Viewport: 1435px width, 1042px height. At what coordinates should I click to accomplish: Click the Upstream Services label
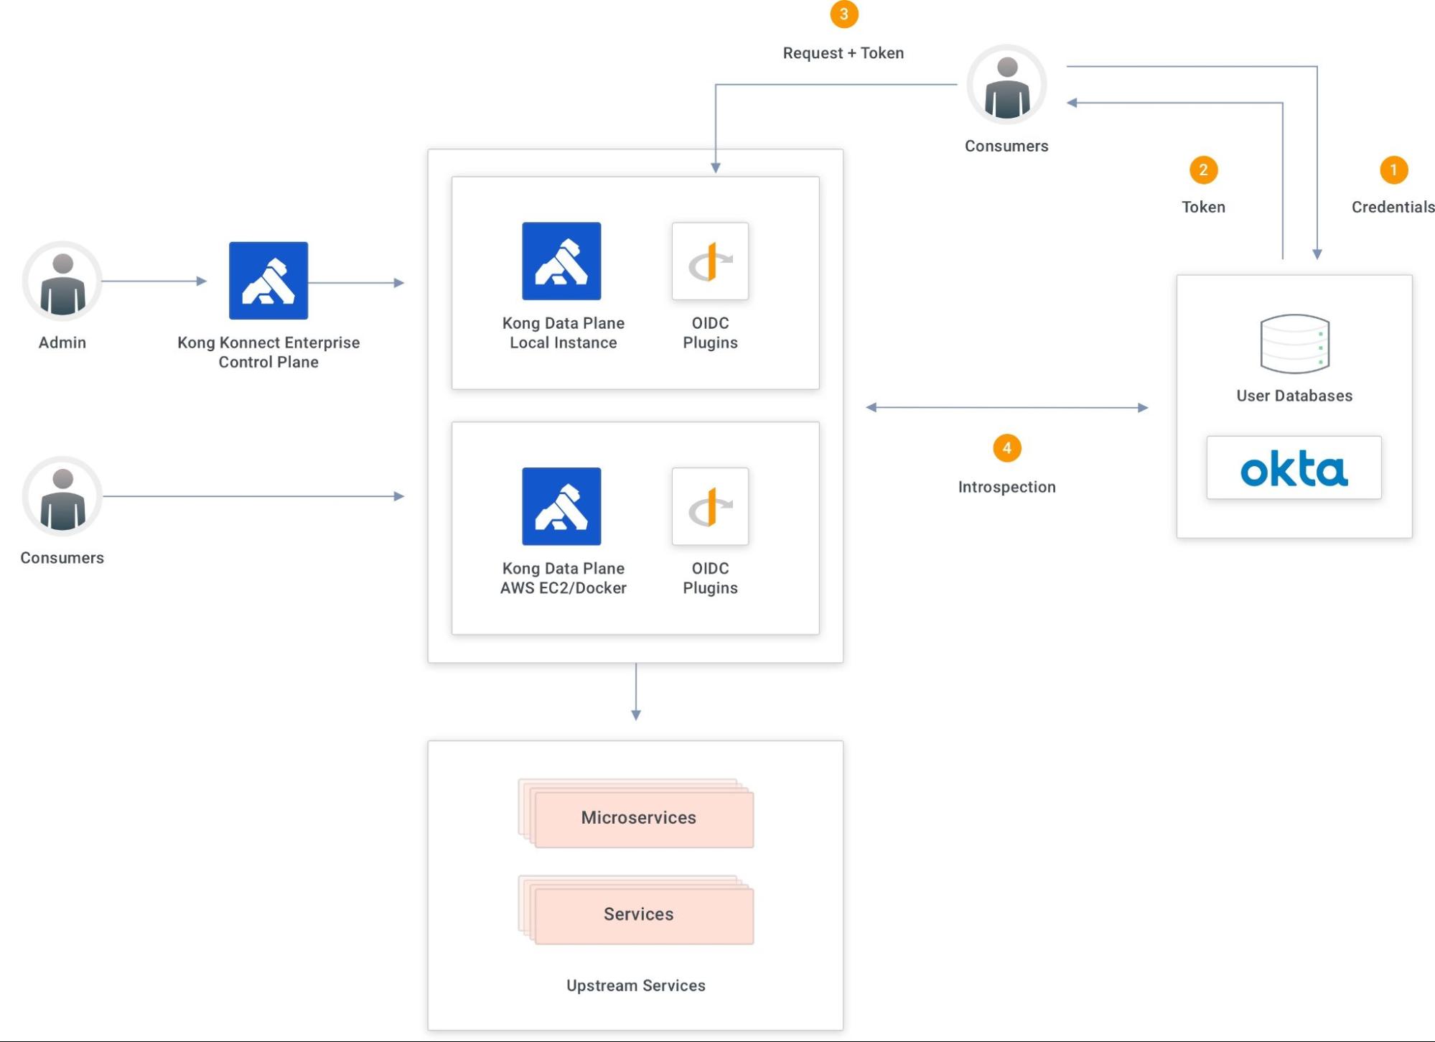pos(635,985)
